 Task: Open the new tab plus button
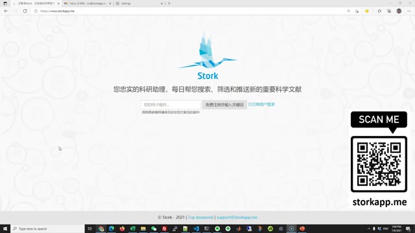point(169,3)
